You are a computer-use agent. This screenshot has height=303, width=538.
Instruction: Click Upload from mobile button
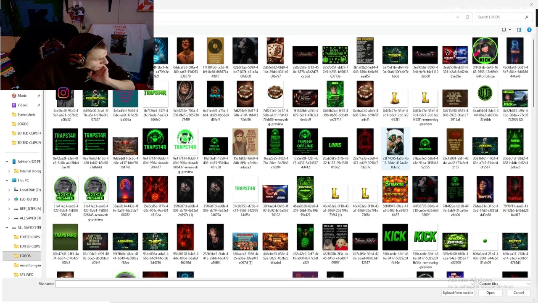coord(458,293)
